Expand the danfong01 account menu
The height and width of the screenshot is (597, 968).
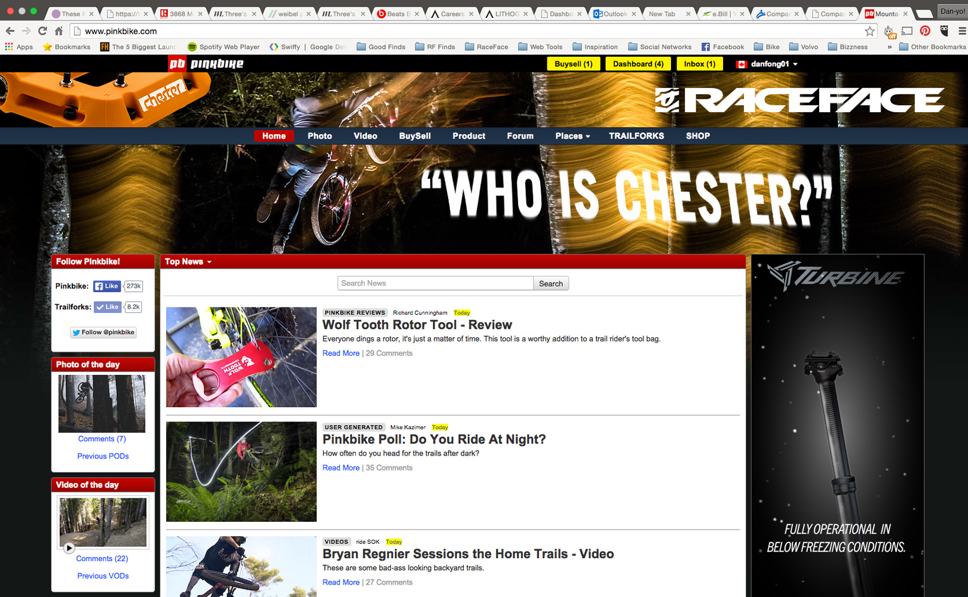(x=770, y=64)
